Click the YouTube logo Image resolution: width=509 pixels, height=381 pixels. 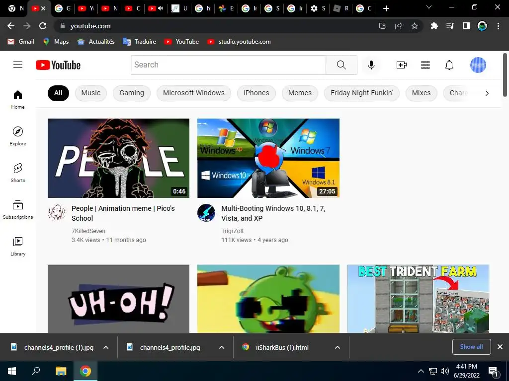tap(58, 65)
